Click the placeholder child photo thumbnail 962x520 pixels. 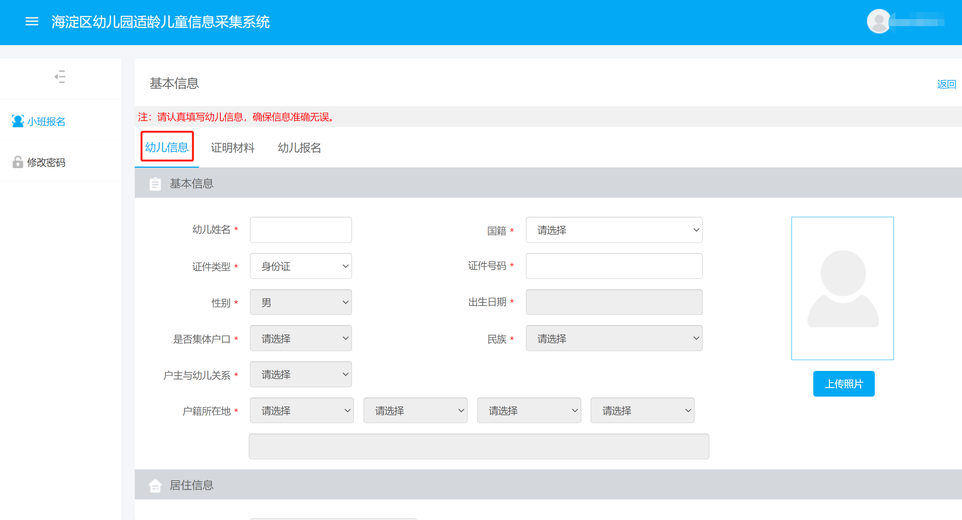842,288
